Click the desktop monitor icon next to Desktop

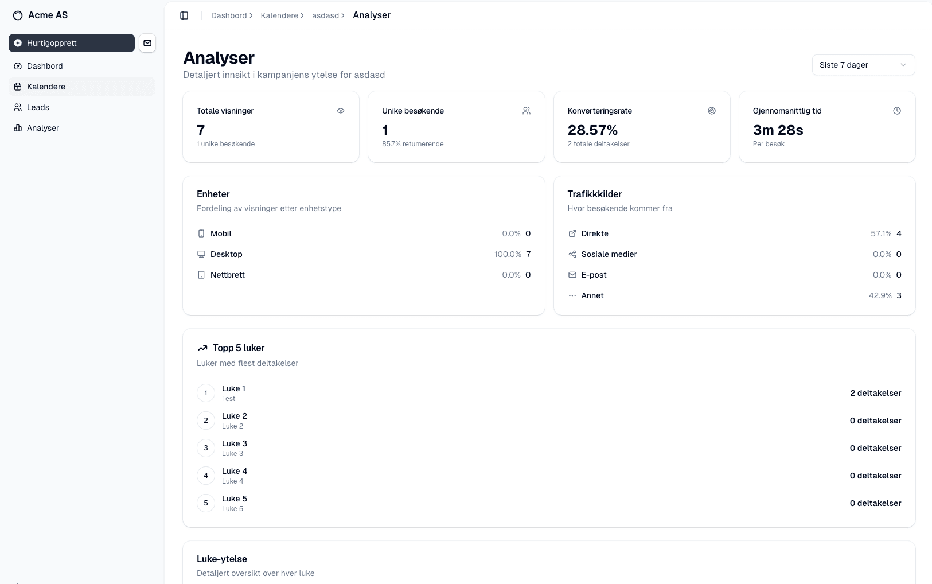pyautogui.click(x=201, y=254)
